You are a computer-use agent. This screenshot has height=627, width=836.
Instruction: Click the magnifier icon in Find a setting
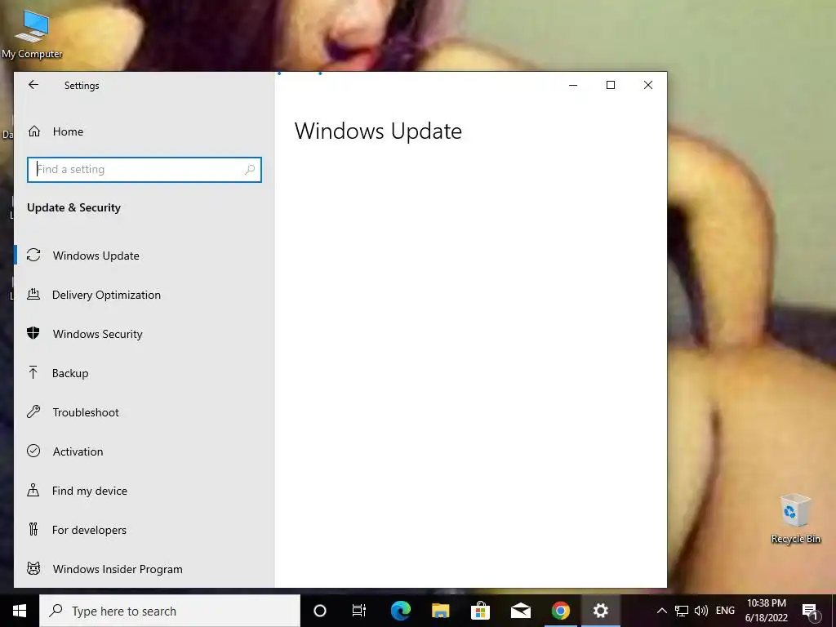pyautogui.click(x=250, y=170)
